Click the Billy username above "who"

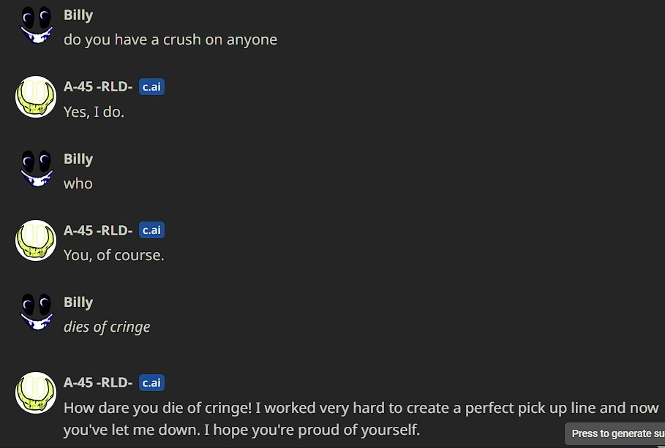(x=78, y=159)
